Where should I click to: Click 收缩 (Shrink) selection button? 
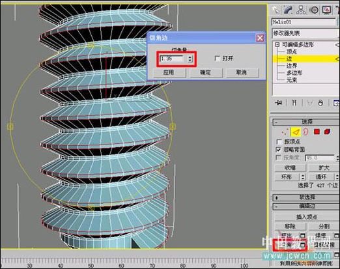[x=290, y=168]
